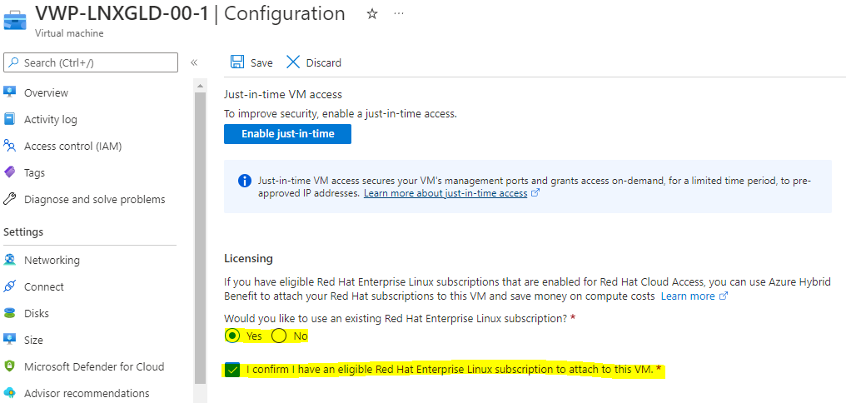This screenshot has width=846, height=403.
Task: Click the Tags icon in sidebar
Action: tap(10, 172)
